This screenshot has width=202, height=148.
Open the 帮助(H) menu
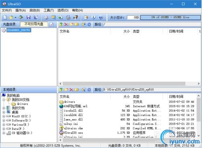tap(77, 10)
